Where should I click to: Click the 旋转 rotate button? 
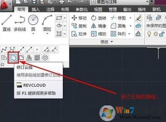pos(99,18)
